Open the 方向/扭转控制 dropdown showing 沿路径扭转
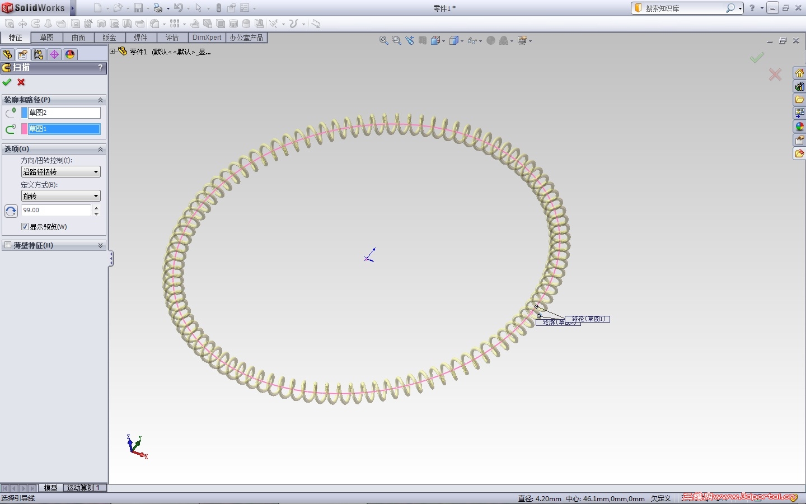Image resolution: width=806 pixels, height=504 pixels. tap(61, 172)
